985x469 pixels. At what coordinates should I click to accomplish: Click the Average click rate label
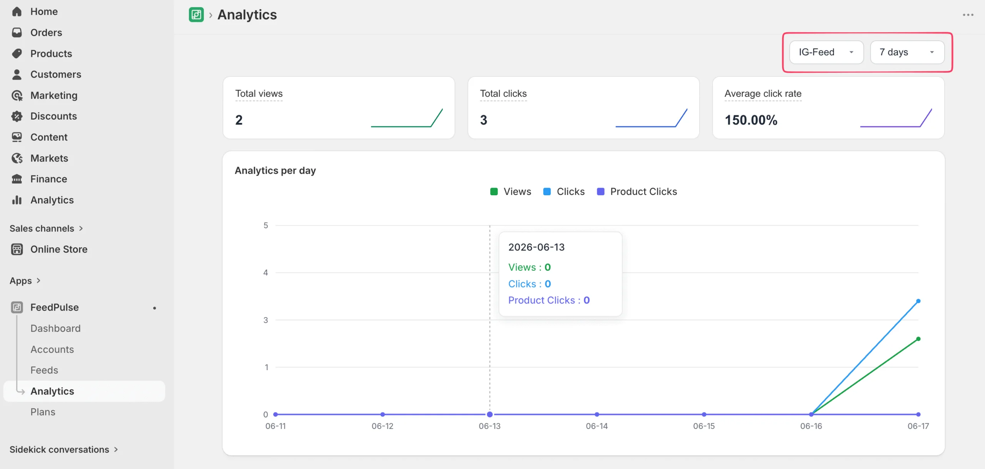pos(763,93)
